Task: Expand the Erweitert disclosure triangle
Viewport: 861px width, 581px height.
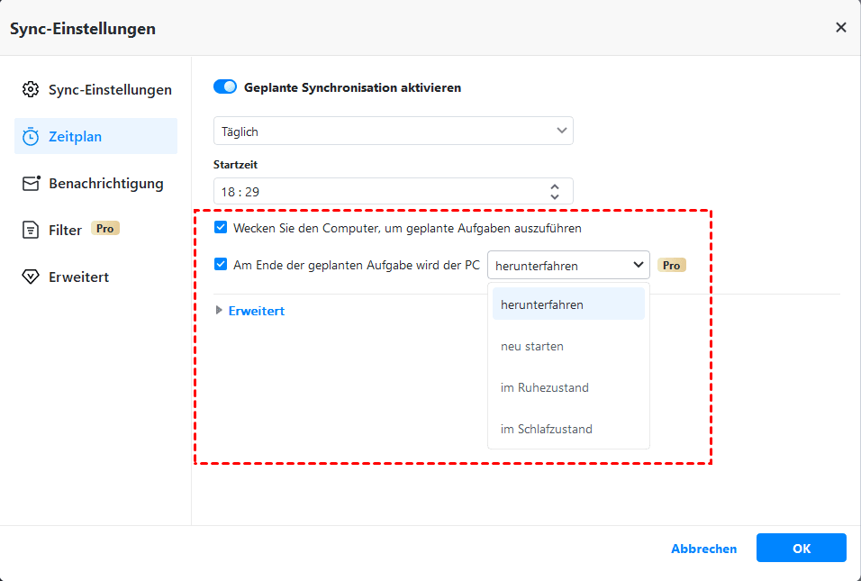Action: pos(219,311)
